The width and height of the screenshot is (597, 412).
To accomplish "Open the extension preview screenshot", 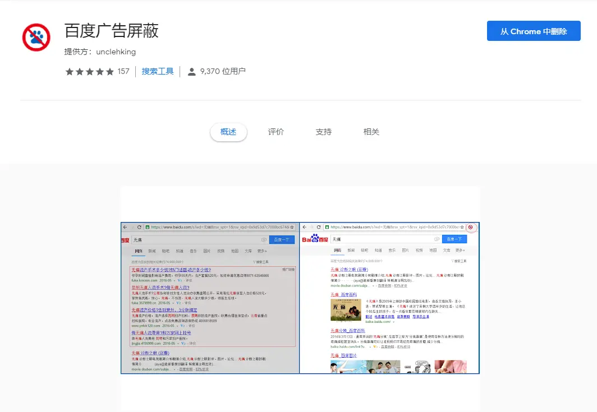I will pos(300,298).
